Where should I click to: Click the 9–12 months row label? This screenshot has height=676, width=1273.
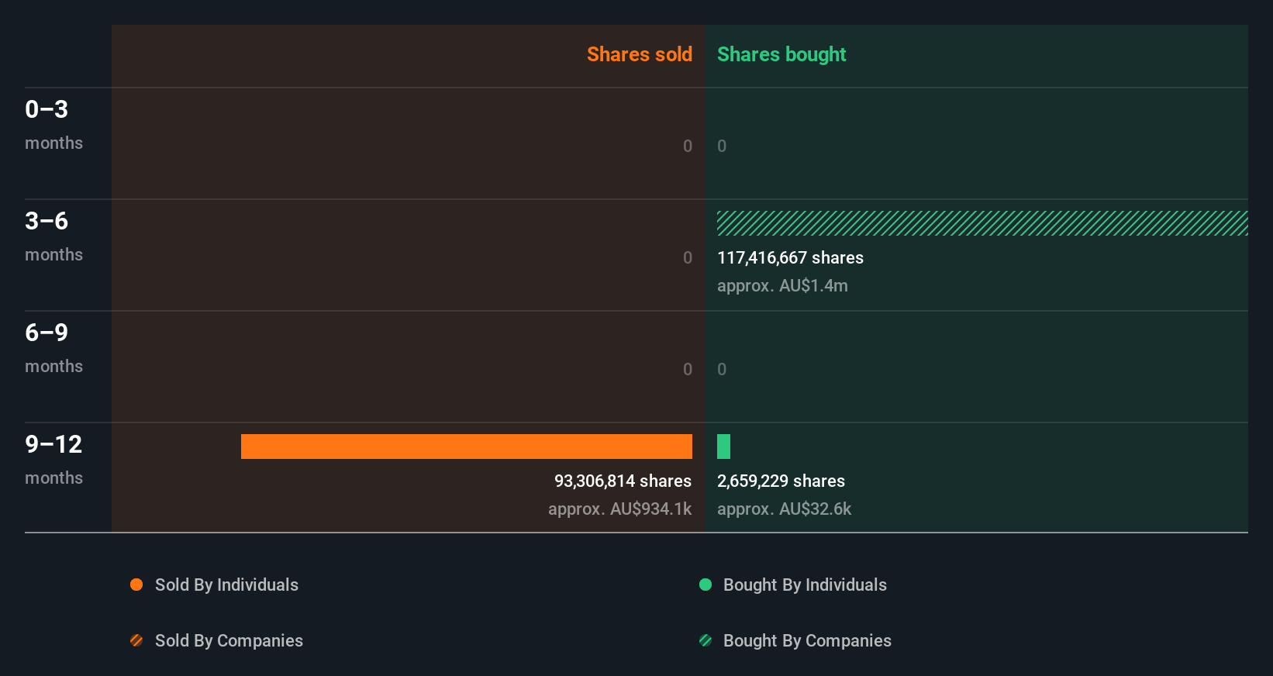53,459
